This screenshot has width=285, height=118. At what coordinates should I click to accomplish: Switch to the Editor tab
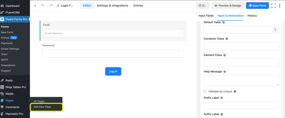(x=87, y=6)
